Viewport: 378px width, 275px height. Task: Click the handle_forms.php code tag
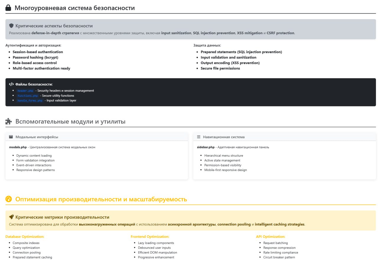point(30,100)
